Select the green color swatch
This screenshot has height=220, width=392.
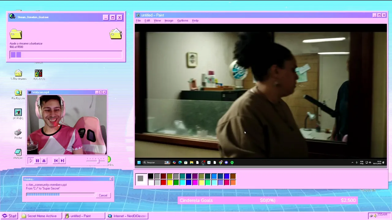176,182
